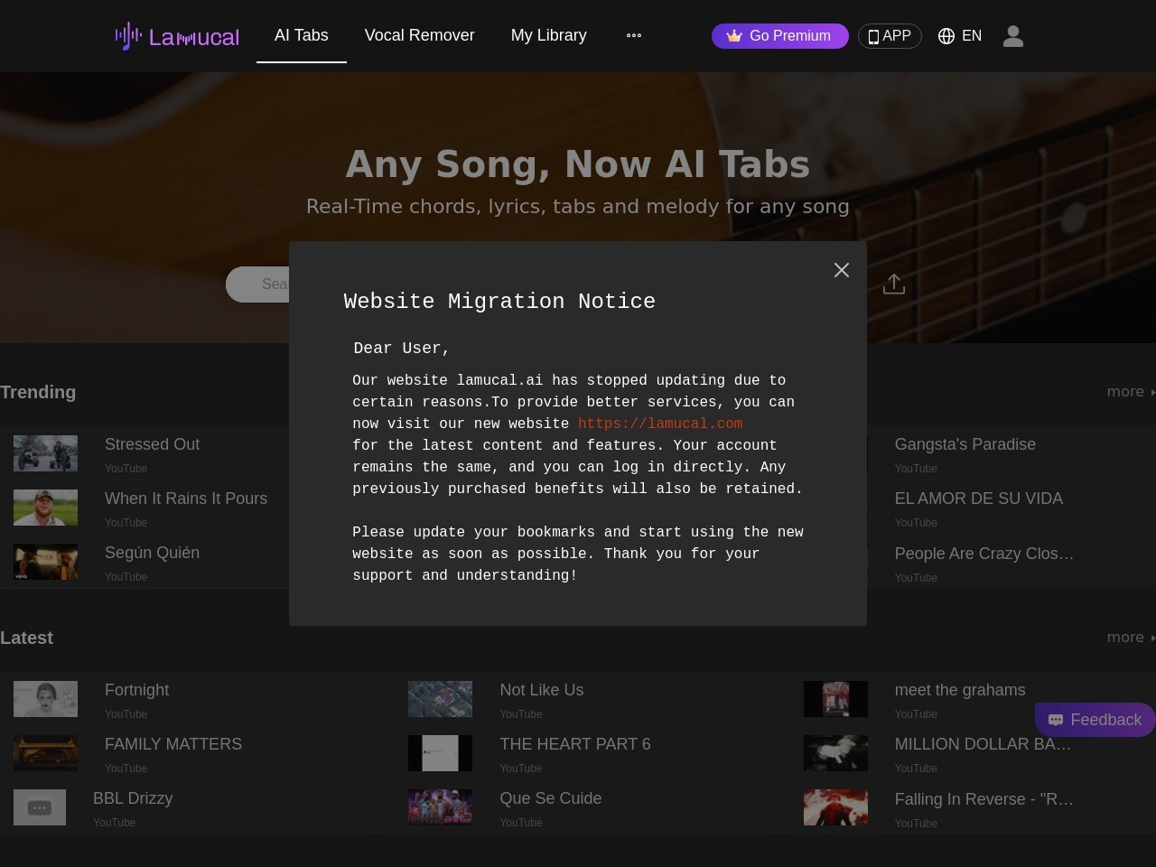Show more Latest songs
Image resolution: width=1156 pixels, height=867 pixels.
[1131, 638]
